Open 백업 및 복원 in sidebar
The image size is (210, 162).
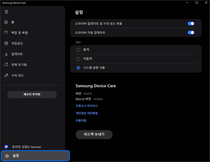[19, 33]
